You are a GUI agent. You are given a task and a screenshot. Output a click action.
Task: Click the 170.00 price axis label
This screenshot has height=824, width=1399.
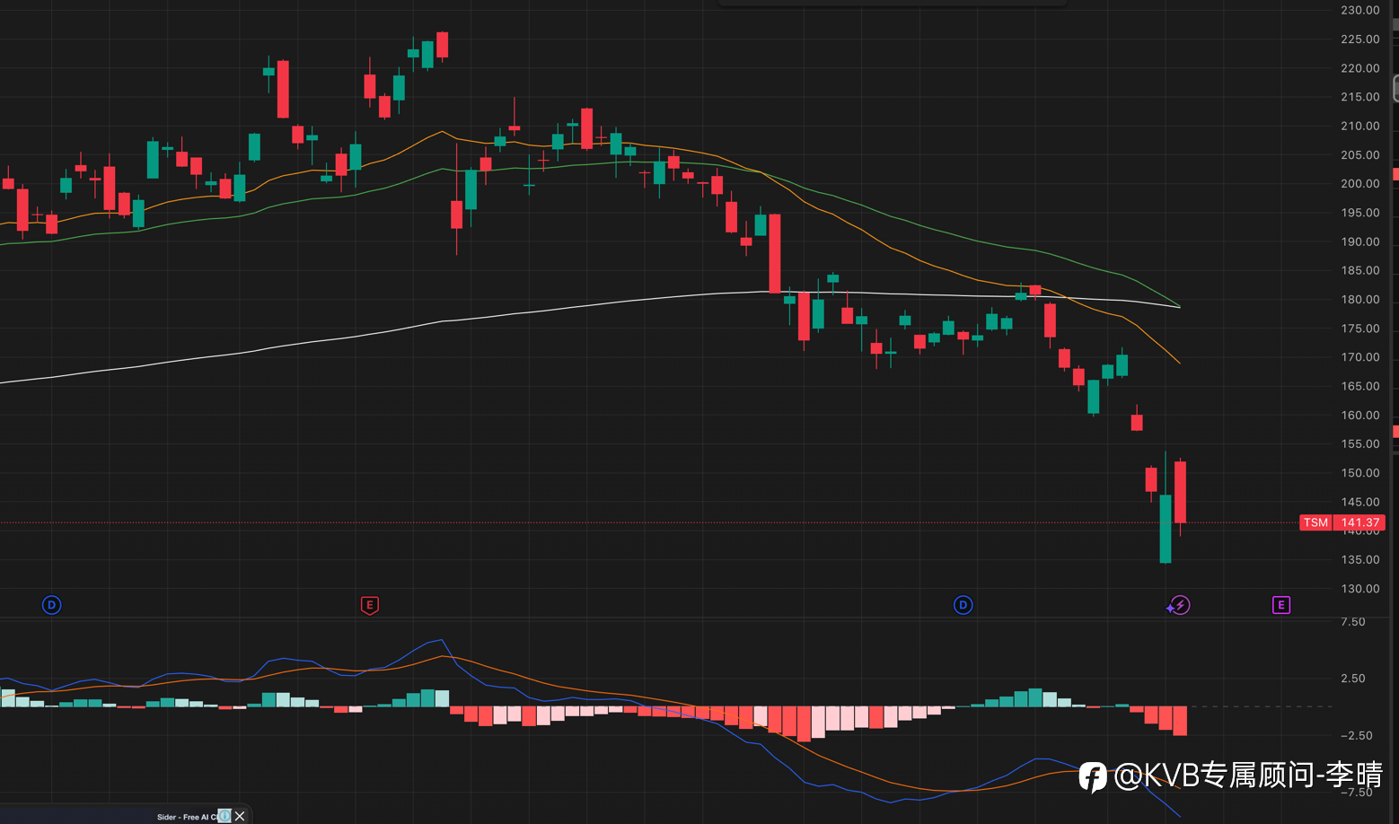pos(1359,357)
